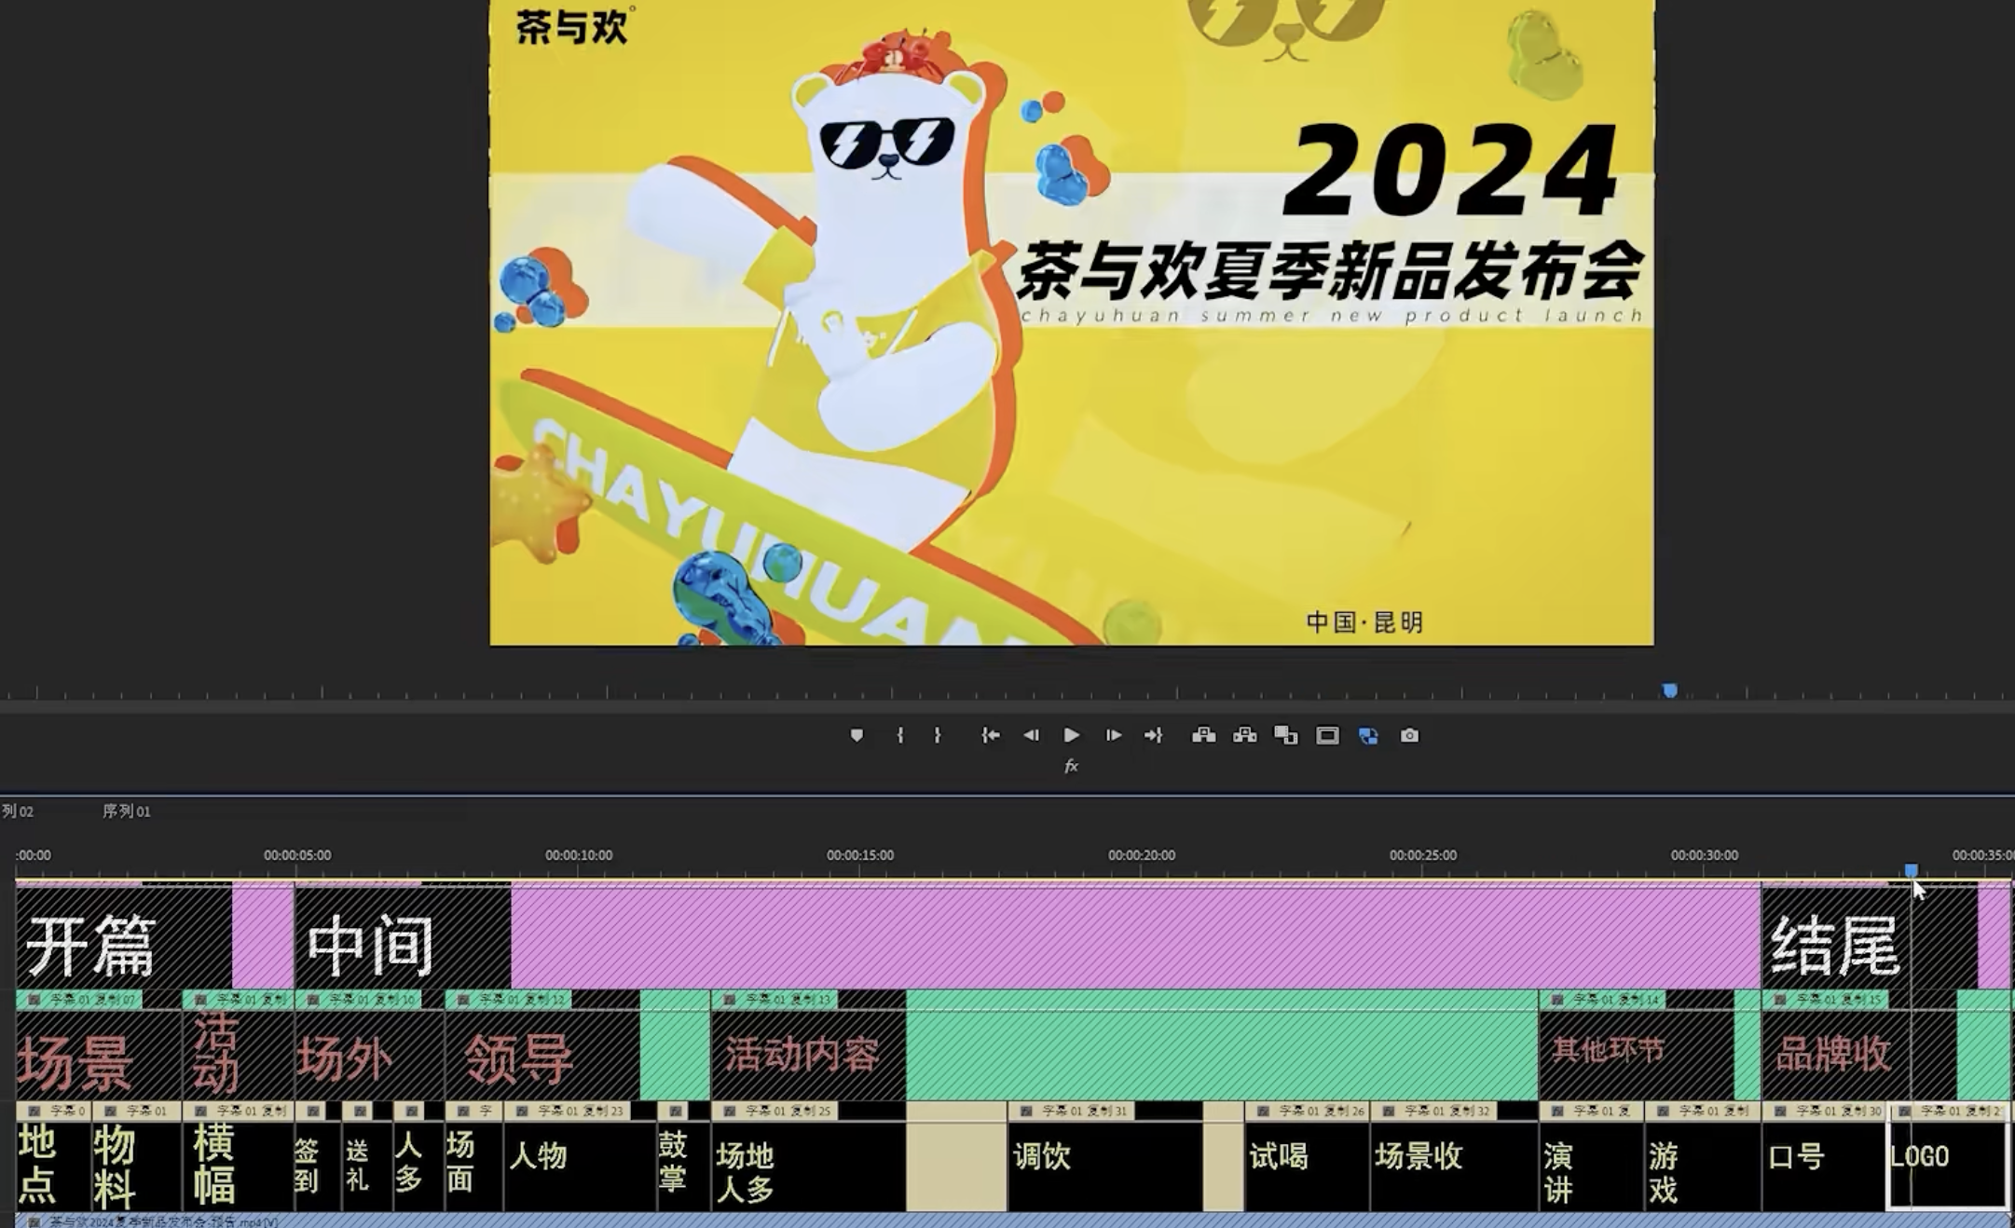Click the Mark In bracket icon
This screenshot has height=1228, width=2015.
point(899,735)
